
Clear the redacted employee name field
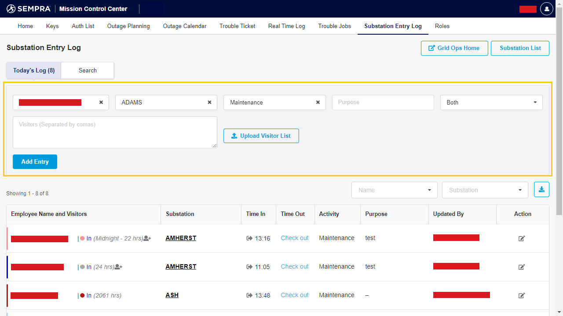pyautogui.click(x=101, y=102)
